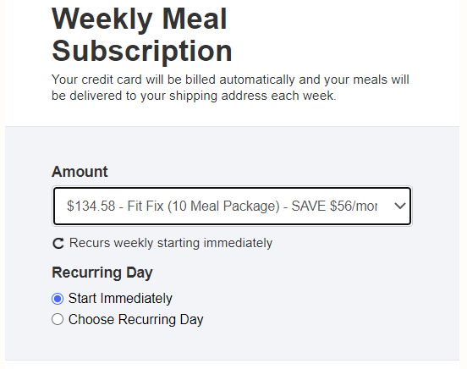Click the "Weekly Meal" title line
Screen dimensions: 467x369
[140, 19]
